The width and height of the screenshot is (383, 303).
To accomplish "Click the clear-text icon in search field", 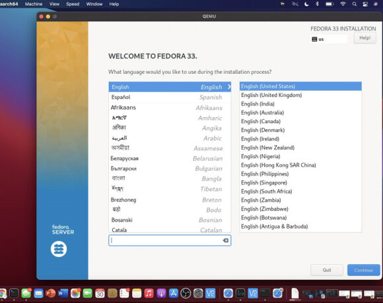I will coord(226,240).
